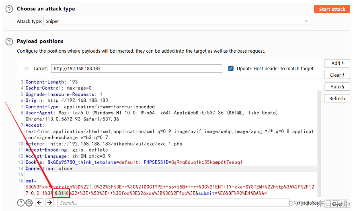
Task: Toggle Update Host header to match target
Action: 231,68
